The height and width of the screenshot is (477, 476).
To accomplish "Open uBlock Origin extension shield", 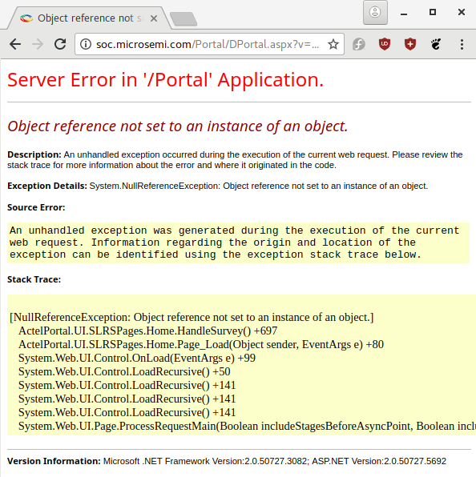I will tap(385, 44).
